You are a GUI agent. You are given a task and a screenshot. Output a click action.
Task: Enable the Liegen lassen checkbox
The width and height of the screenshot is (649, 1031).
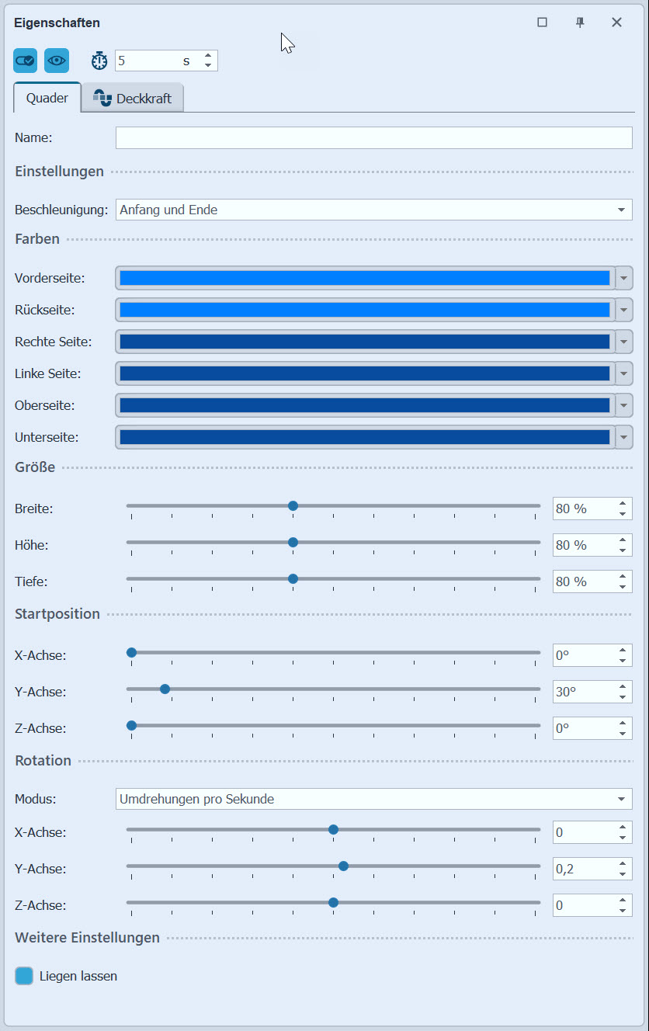(24, 976)
